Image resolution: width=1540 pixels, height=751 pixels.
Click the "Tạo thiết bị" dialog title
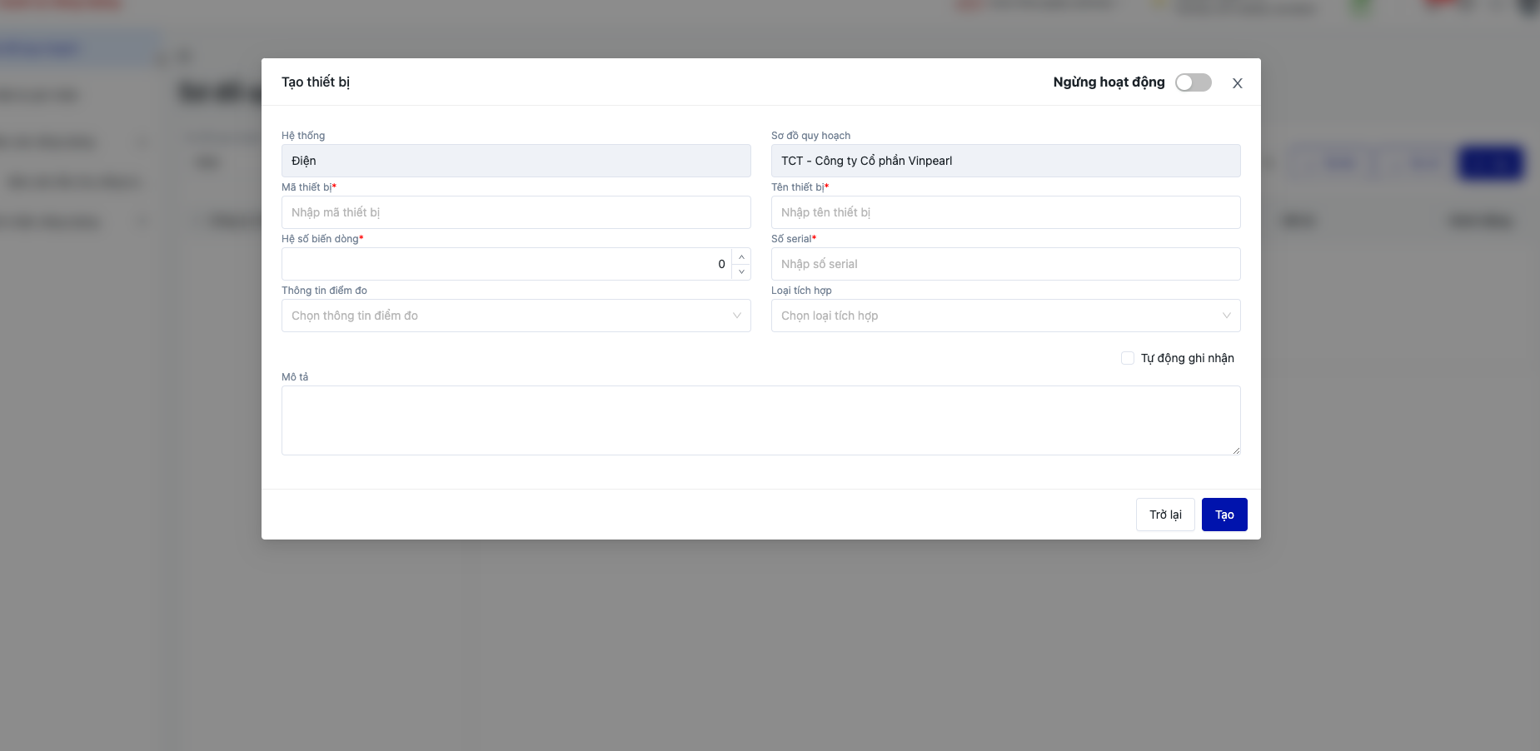click(x=316, y=82)
